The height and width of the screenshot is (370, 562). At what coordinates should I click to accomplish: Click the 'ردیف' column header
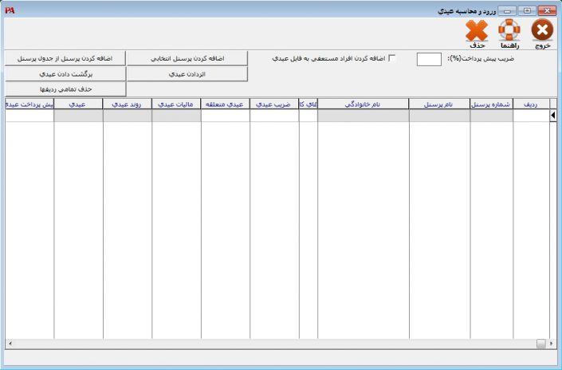[530, 104]
